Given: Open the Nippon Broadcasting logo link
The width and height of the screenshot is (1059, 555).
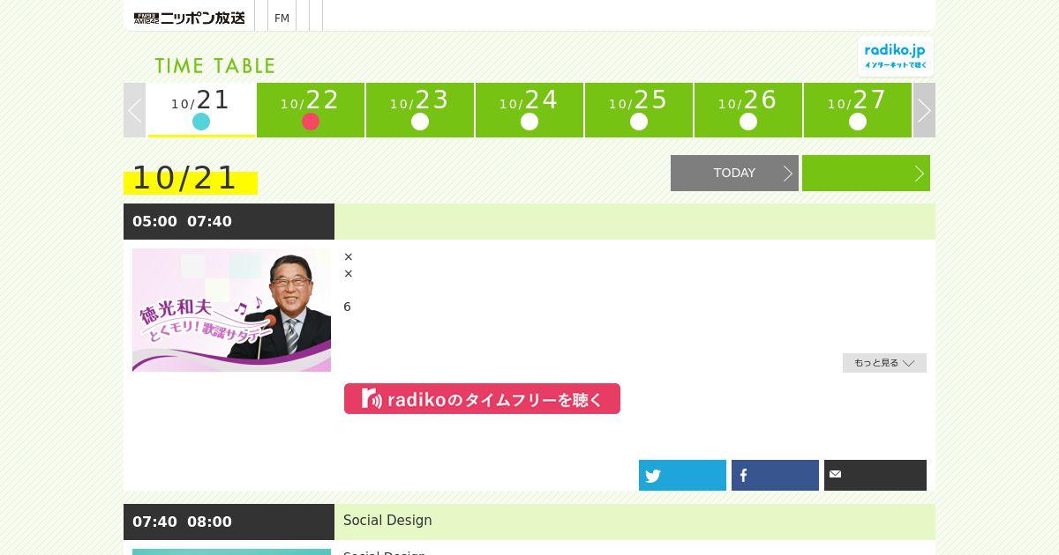Looking at the screenshot, I should coord(189,18).
